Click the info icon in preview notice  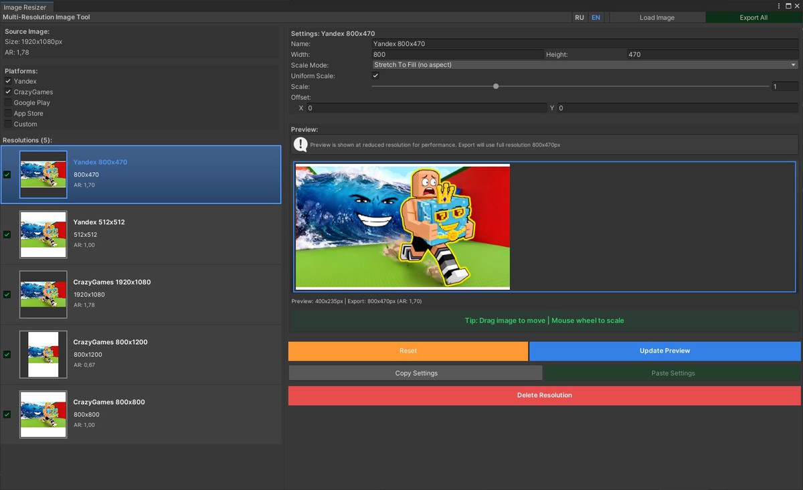pos(300,145)
